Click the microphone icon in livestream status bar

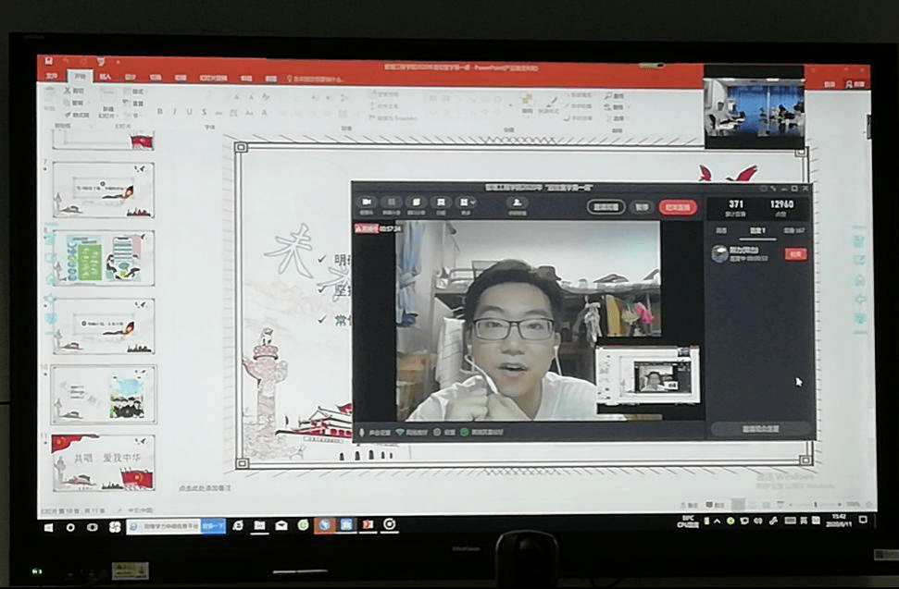361,432
